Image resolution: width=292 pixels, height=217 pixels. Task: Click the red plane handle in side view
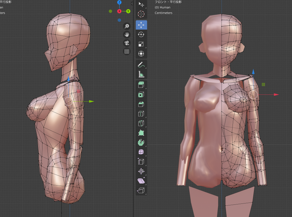[x=79, y=91]
